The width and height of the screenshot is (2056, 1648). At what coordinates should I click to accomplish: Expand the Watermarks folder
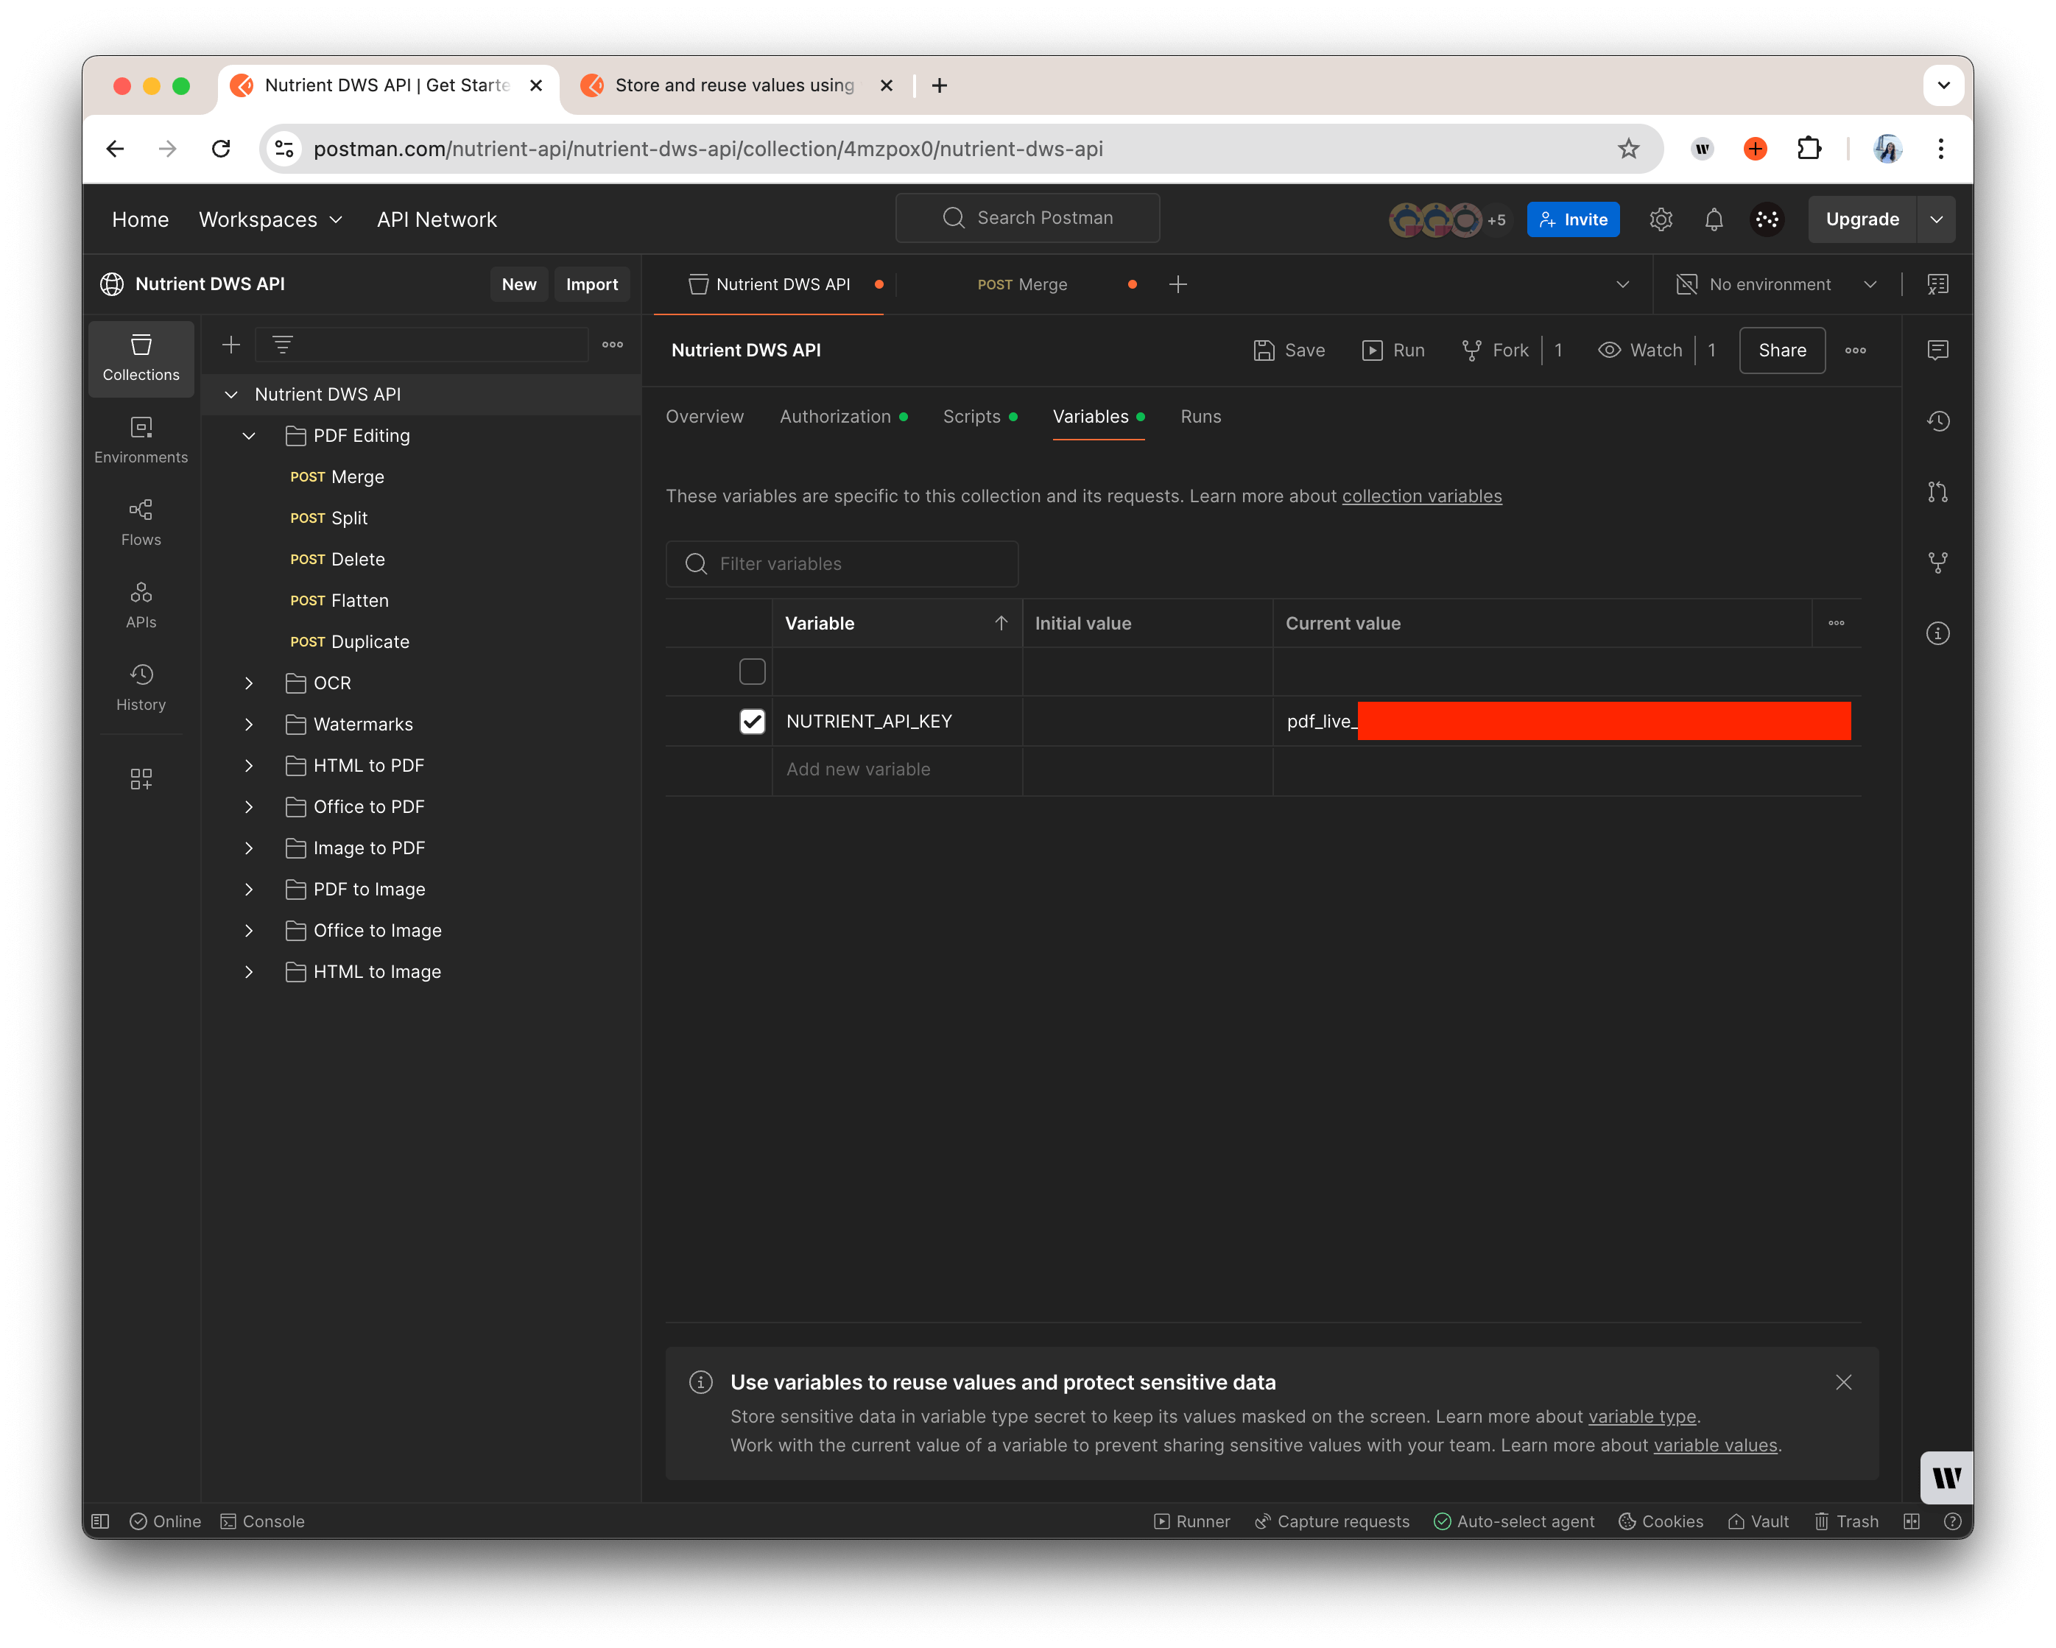click(x=249, y=724)
